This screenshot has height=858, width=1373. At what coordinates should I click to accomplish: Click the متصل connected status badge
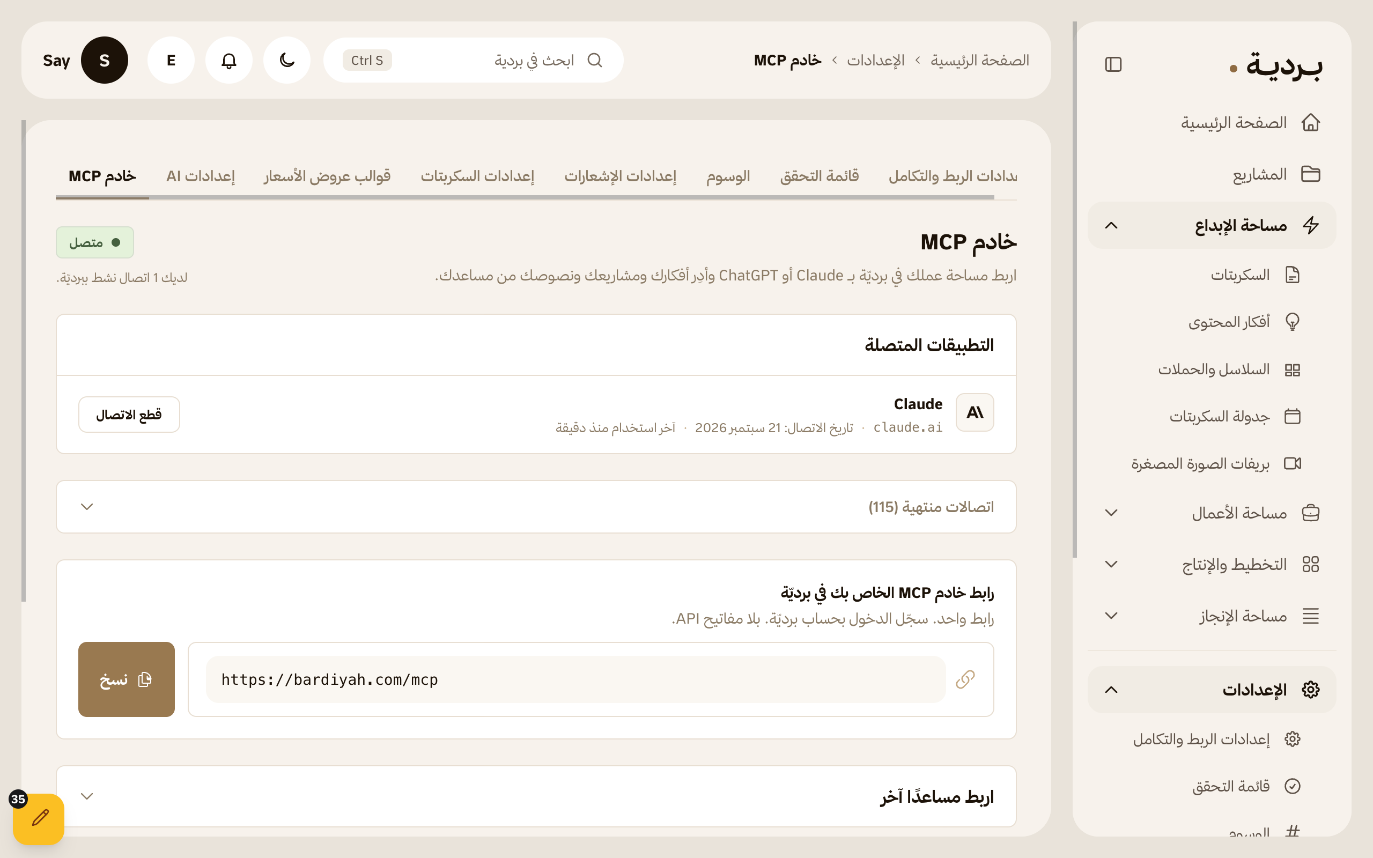click(x=95, y=242)
